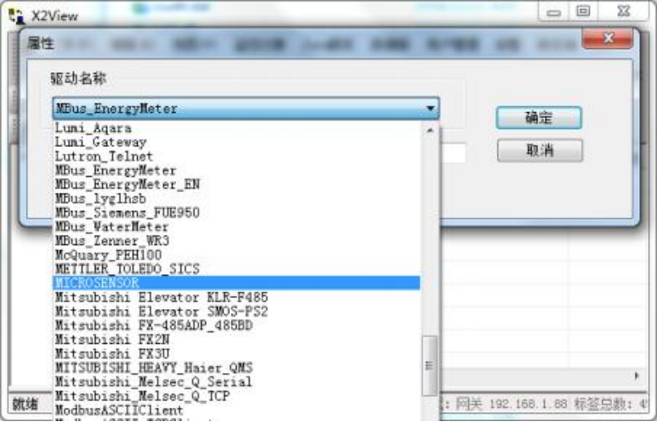Select Mitsubishi FX3U driver

click(237, 354)
